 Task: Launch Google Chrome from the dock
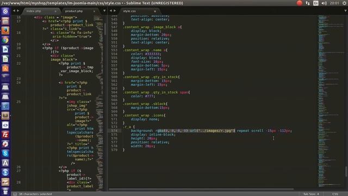click(5, 40)
